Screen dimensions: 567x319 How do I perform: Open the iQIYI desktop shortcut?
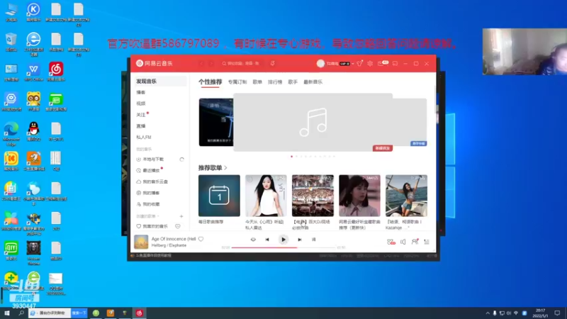click(11, 250)
